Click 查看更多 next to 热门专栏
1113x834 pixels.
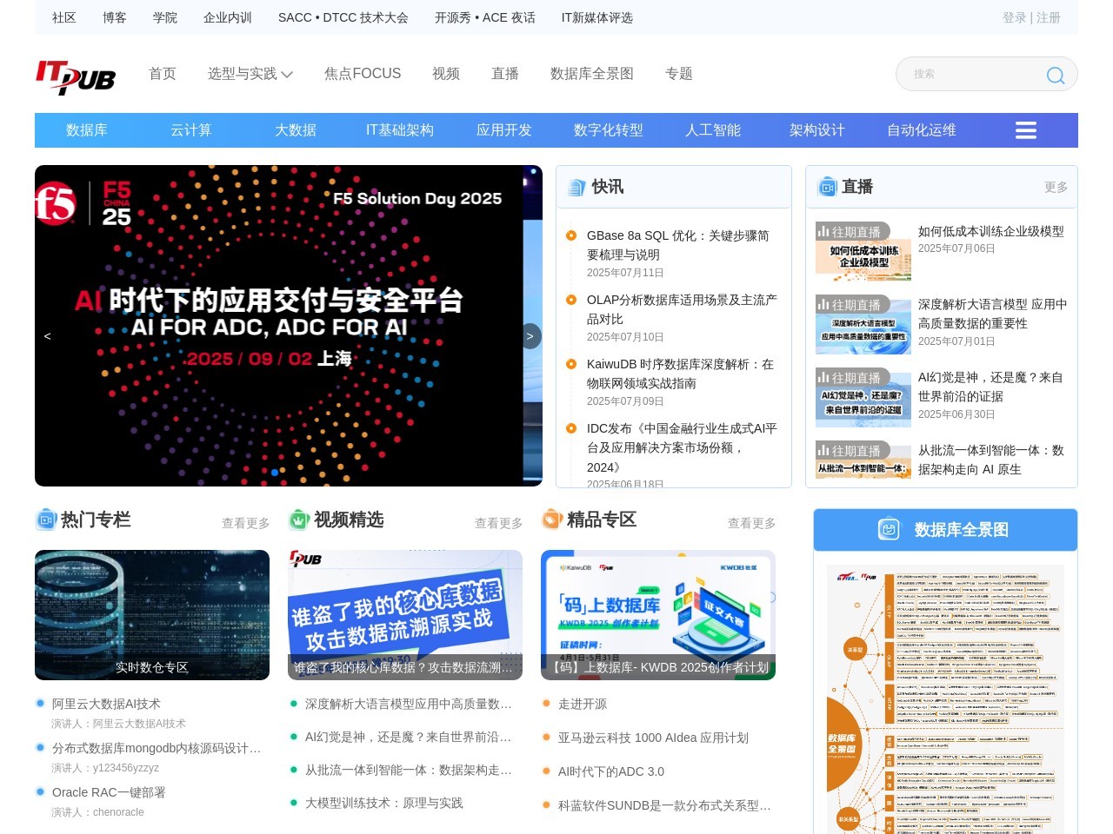(x=246, y=523)
